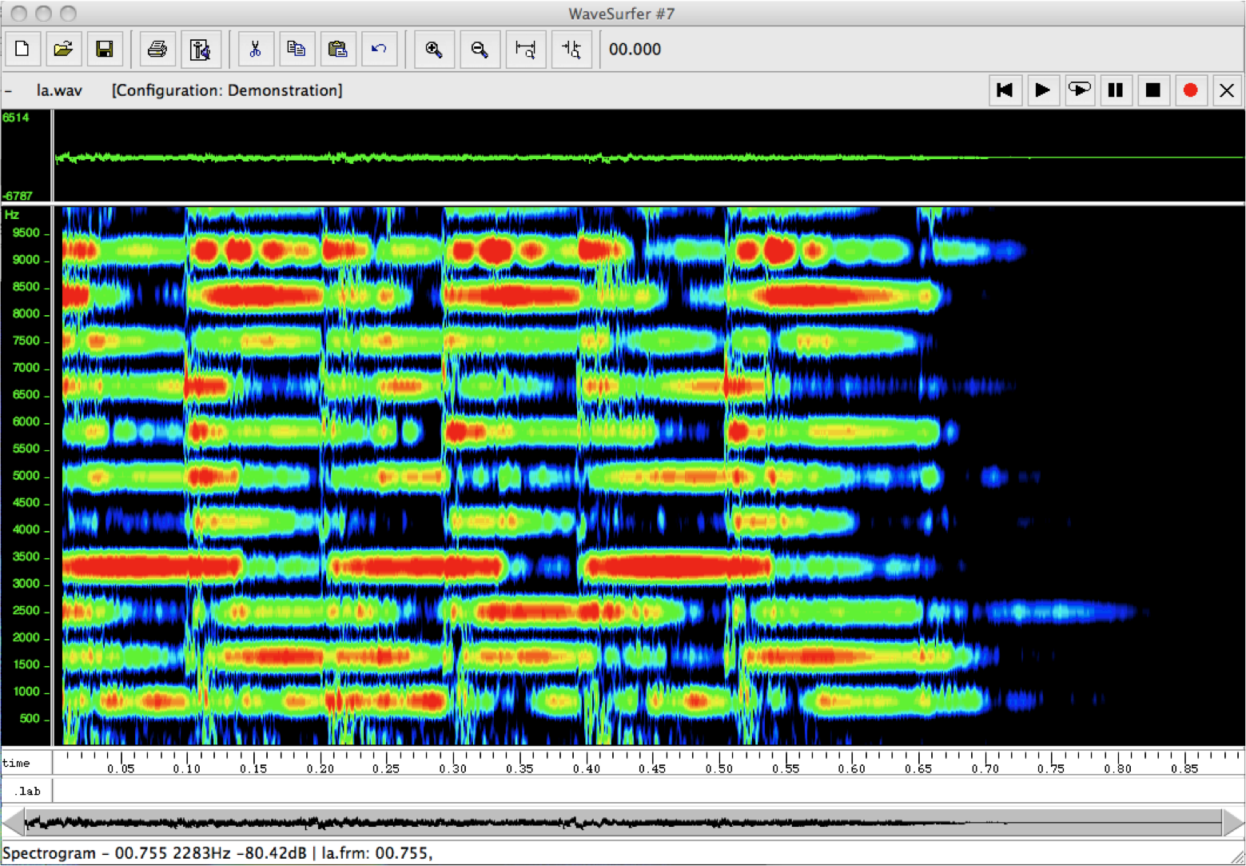Zoom to the current selection
The width and height of the screenshot is (1246, 866).
[571, 50]
